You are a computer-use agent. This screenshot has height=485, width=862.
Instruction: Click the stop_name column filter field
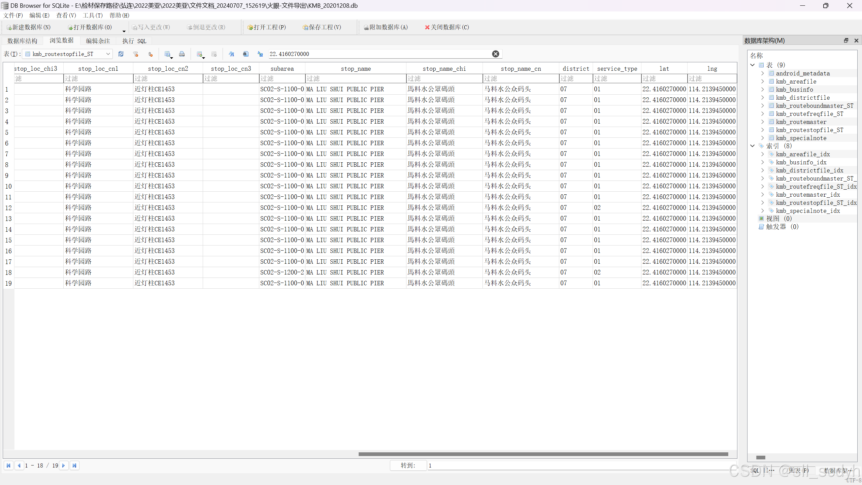(355, 78)
